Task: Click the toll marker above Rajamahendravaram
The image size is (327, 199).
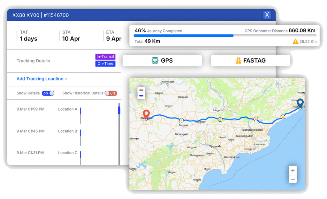Action: pos(256,119)
